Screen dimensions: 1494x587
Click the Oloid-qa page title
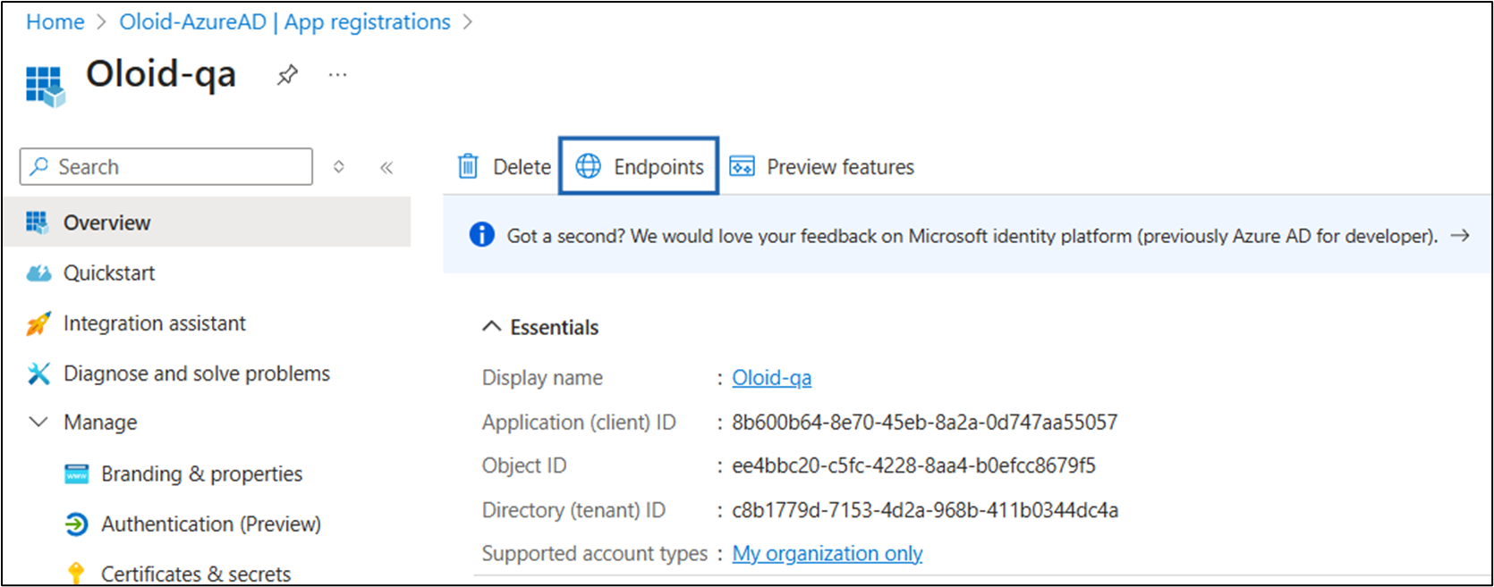[x=161, y=74]
